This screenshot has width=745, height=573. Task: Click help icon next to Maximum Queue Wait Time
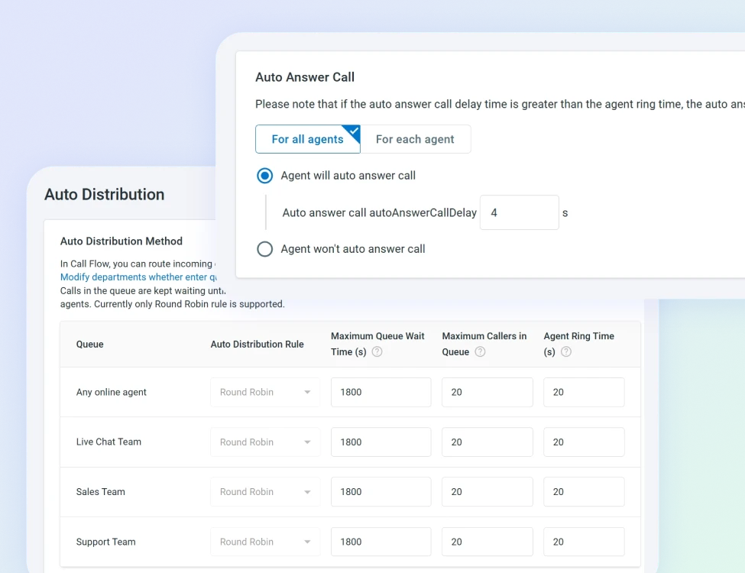pyautogui.click(x=377, y=352)
